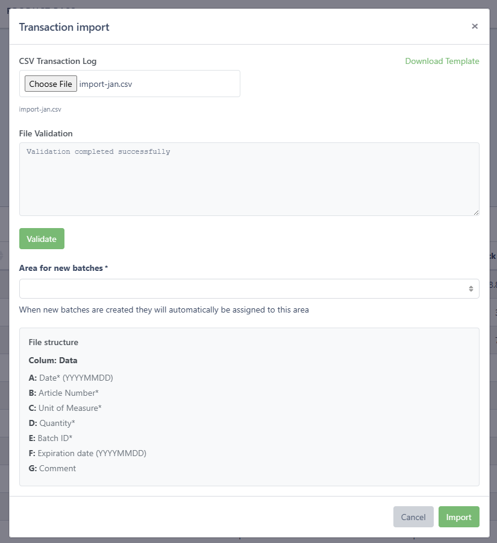
Task: Cancel the transaction import
Action: tap(413, 517)
